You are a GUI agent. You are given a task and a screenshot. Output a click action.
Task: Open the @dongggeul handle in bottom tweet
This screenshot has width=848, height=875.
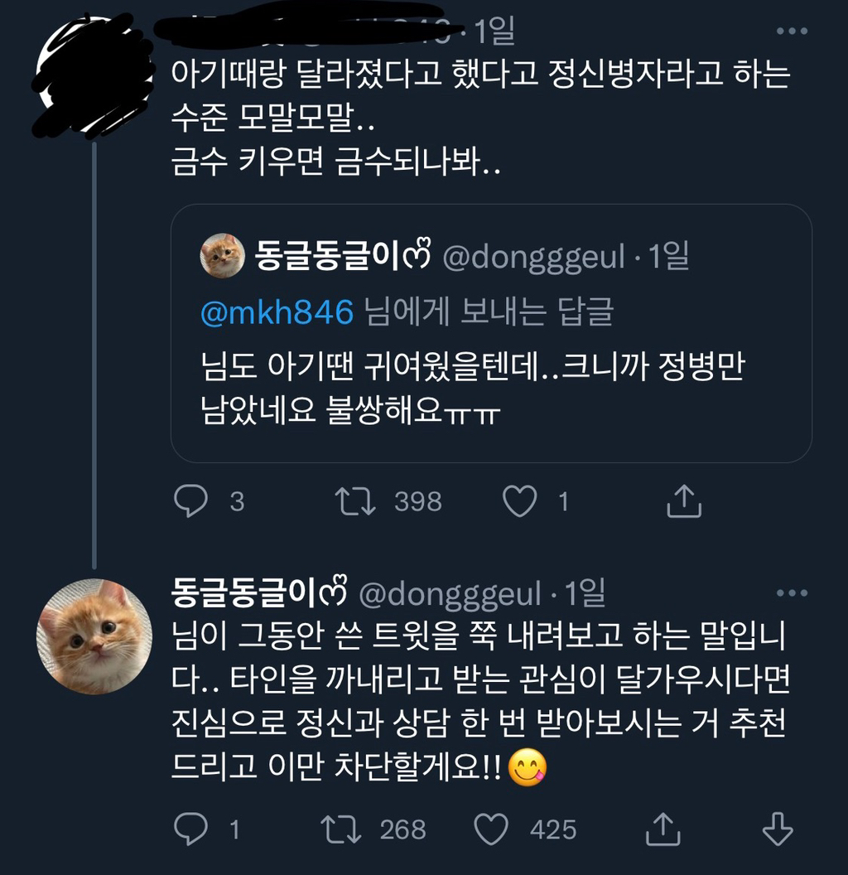point(449,593)
